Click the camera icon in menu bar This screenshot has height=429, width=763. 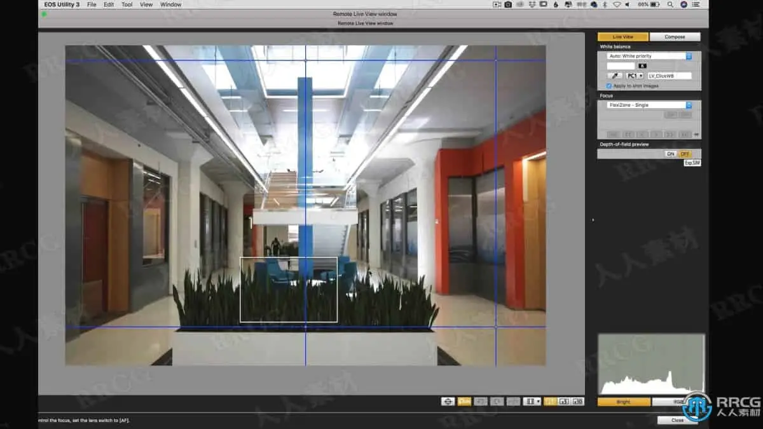click(508, 4)
